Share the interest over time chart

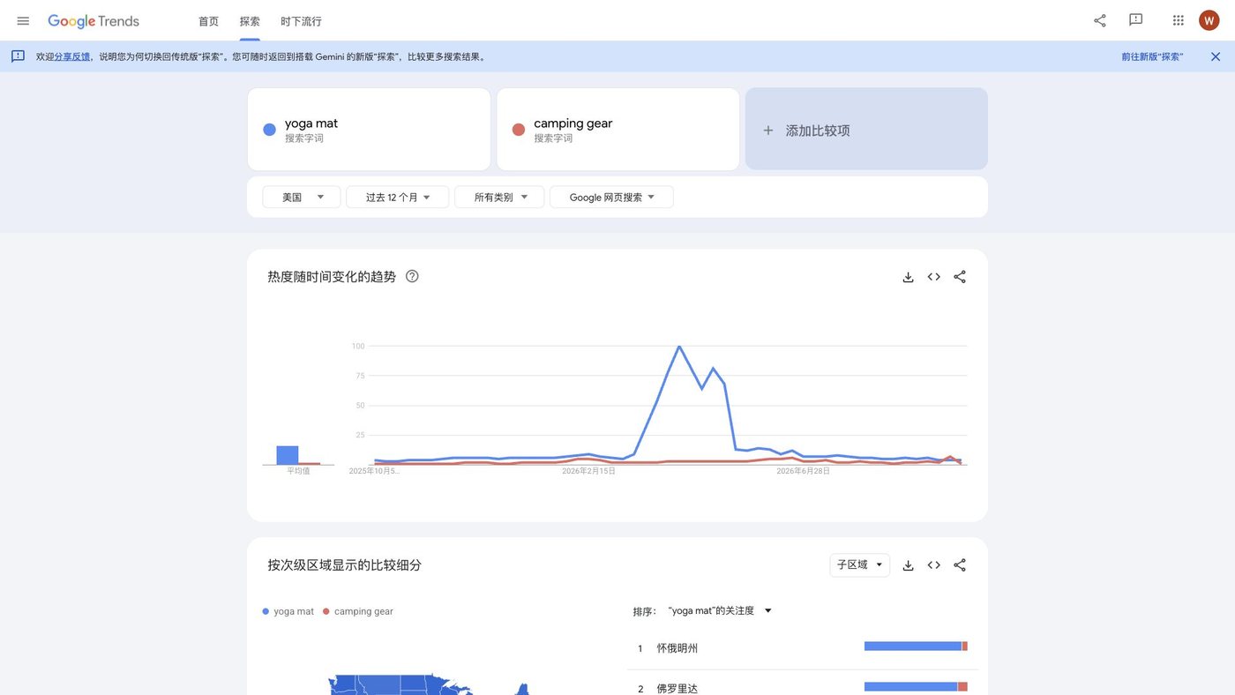[x=960, y=277]
